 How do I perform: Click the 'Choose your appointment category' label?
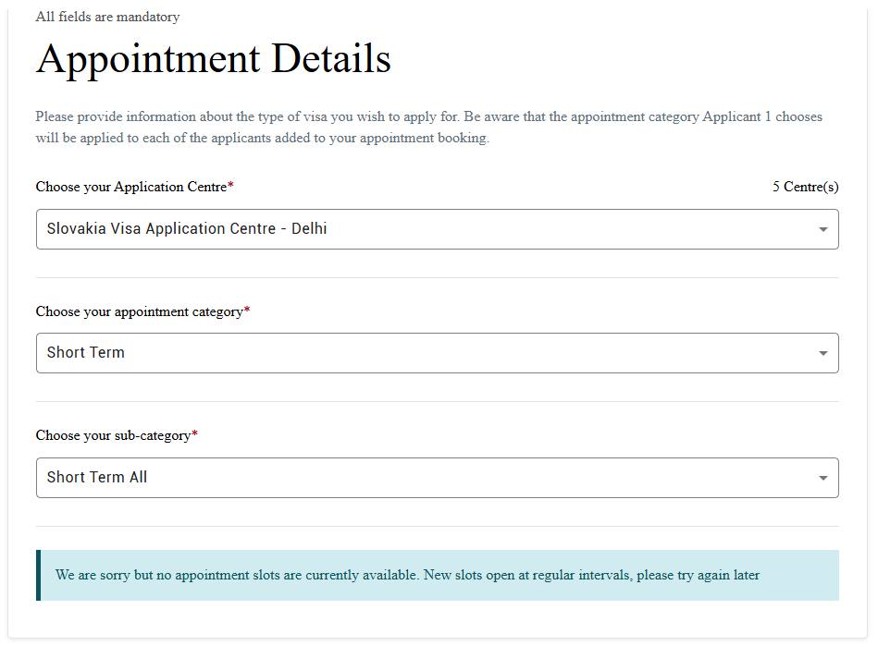(140, 311)
